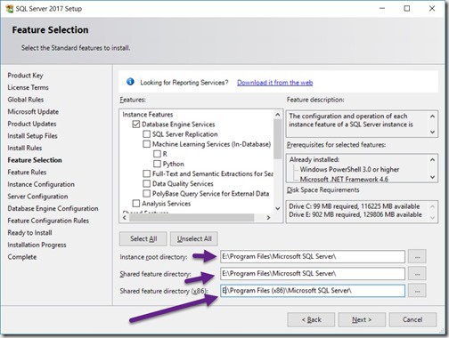This screenshot has width=449, height=338.
Task: Click the Select All button
Action: (143, 238)
